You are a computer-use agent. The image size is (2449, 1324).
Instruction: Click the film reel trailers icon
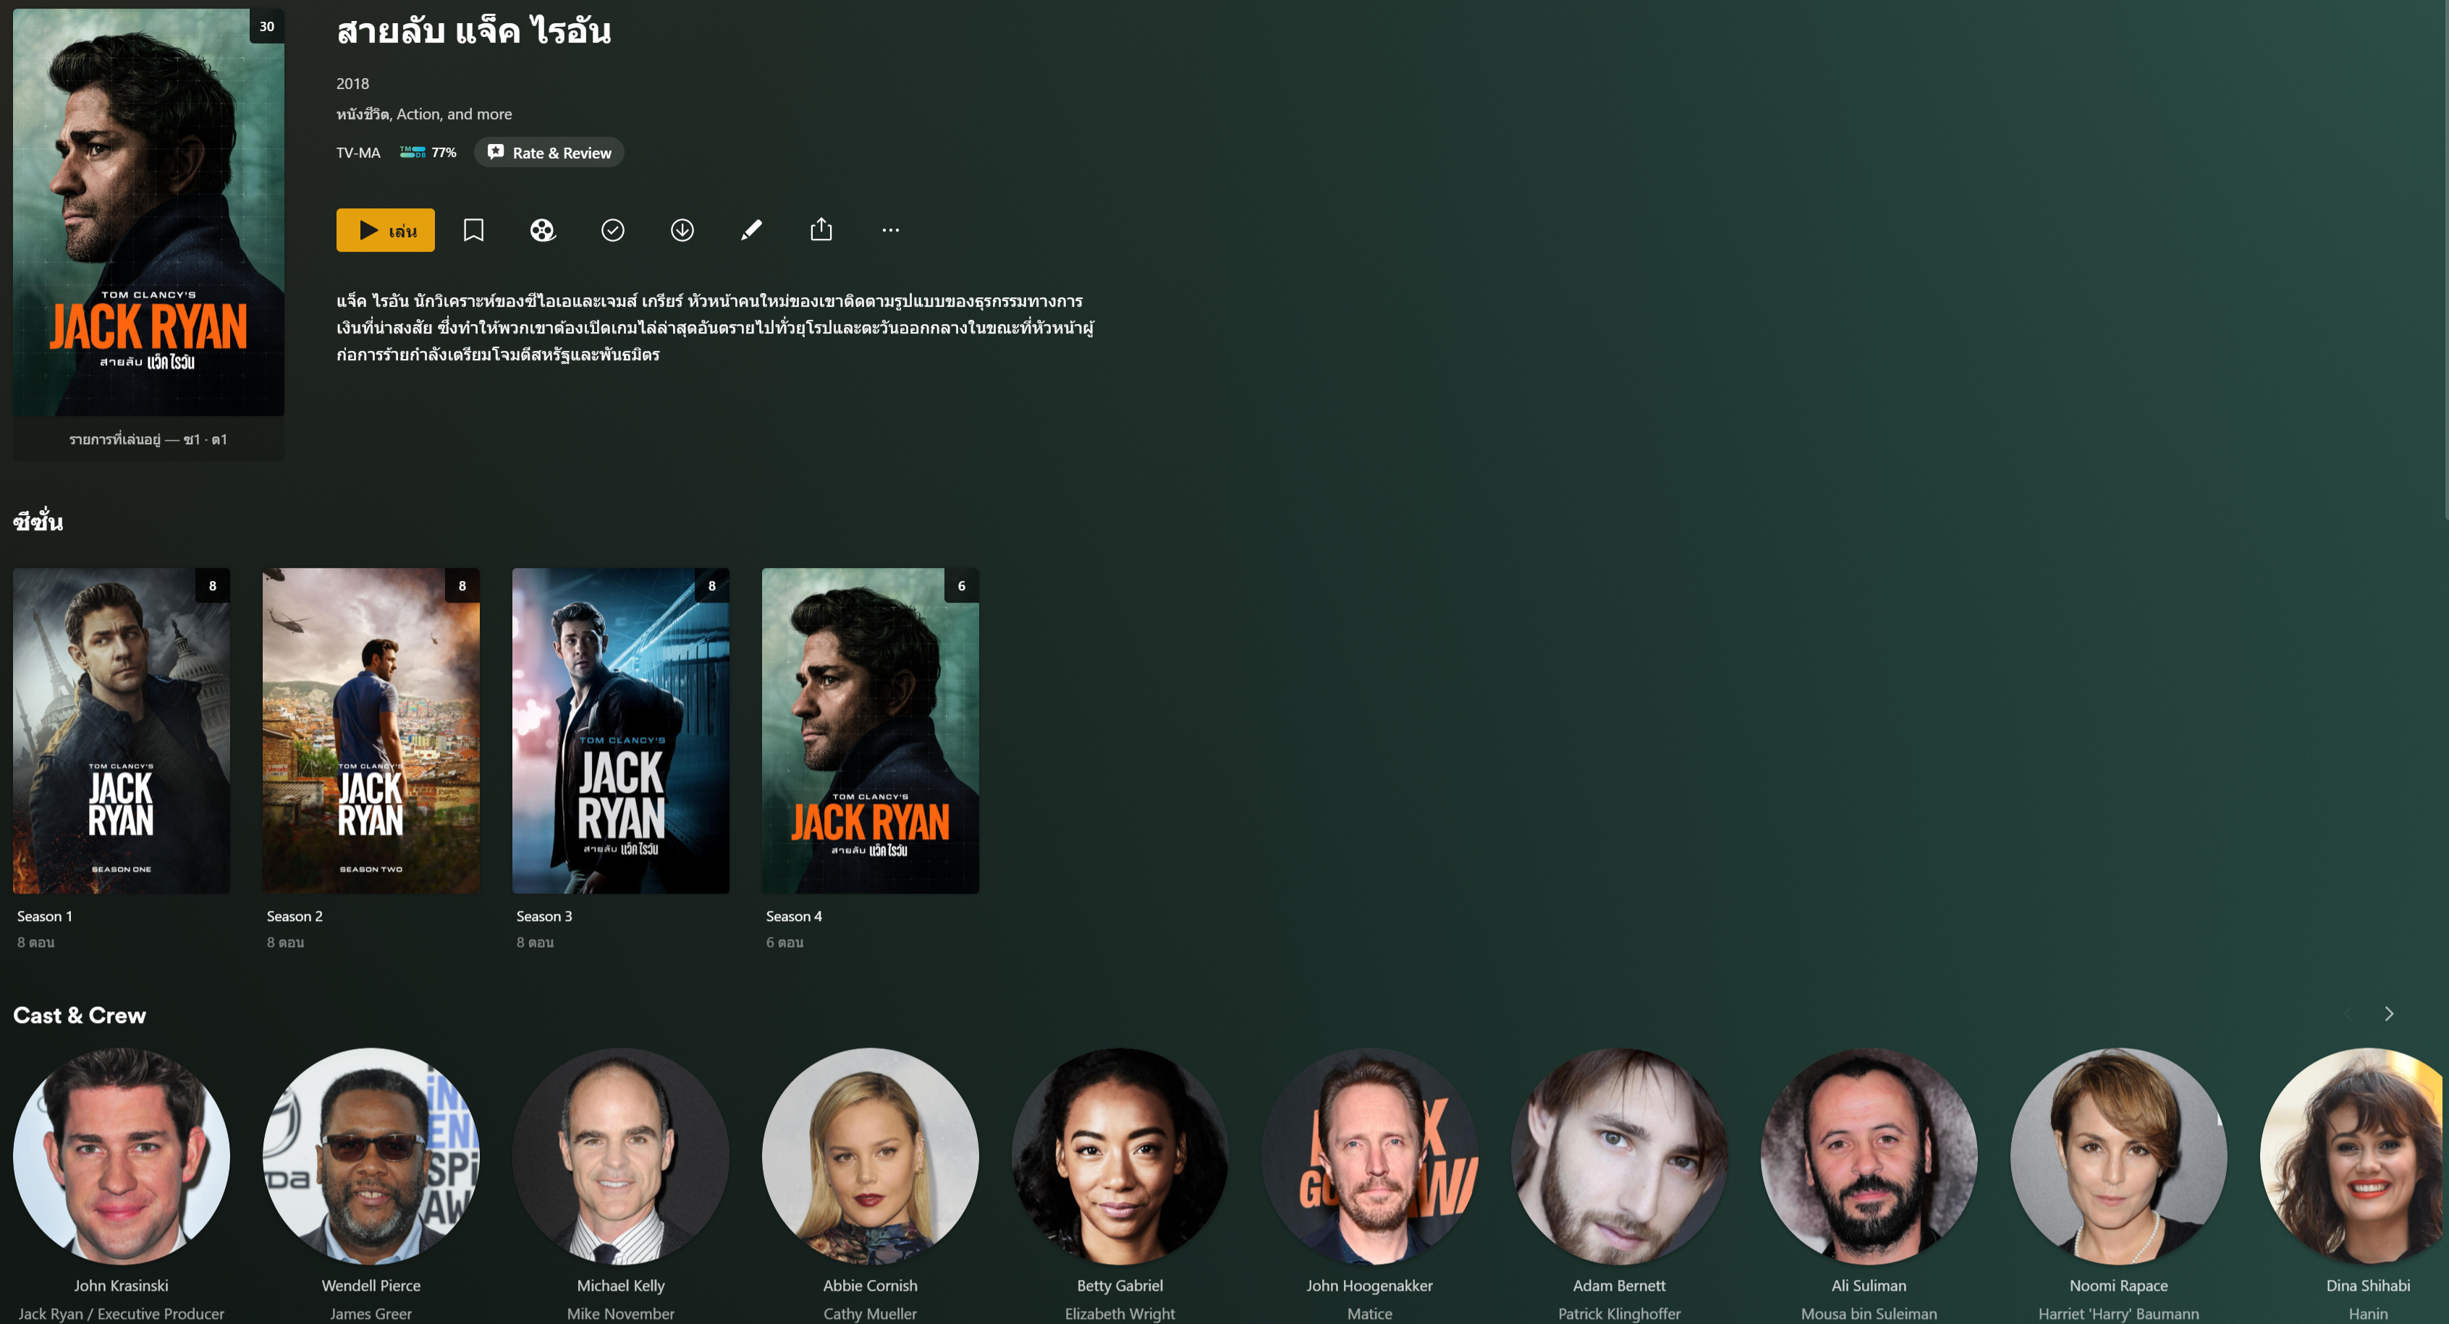[543, 230]
